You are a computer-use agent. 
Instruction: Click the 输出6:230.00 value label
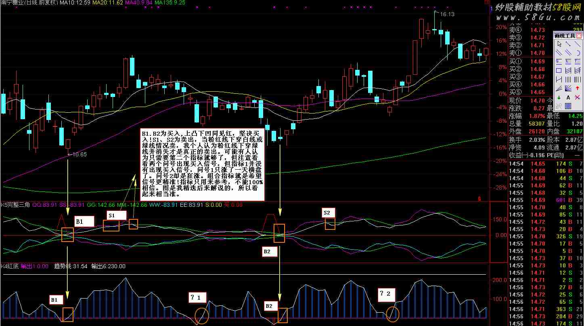tap(108, 266)
